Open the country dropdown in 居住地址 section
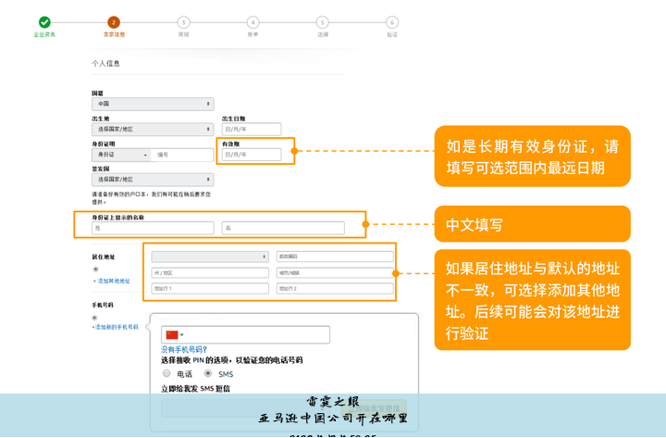The width and height of the screenshot is (666, 438). click(210, 257)
